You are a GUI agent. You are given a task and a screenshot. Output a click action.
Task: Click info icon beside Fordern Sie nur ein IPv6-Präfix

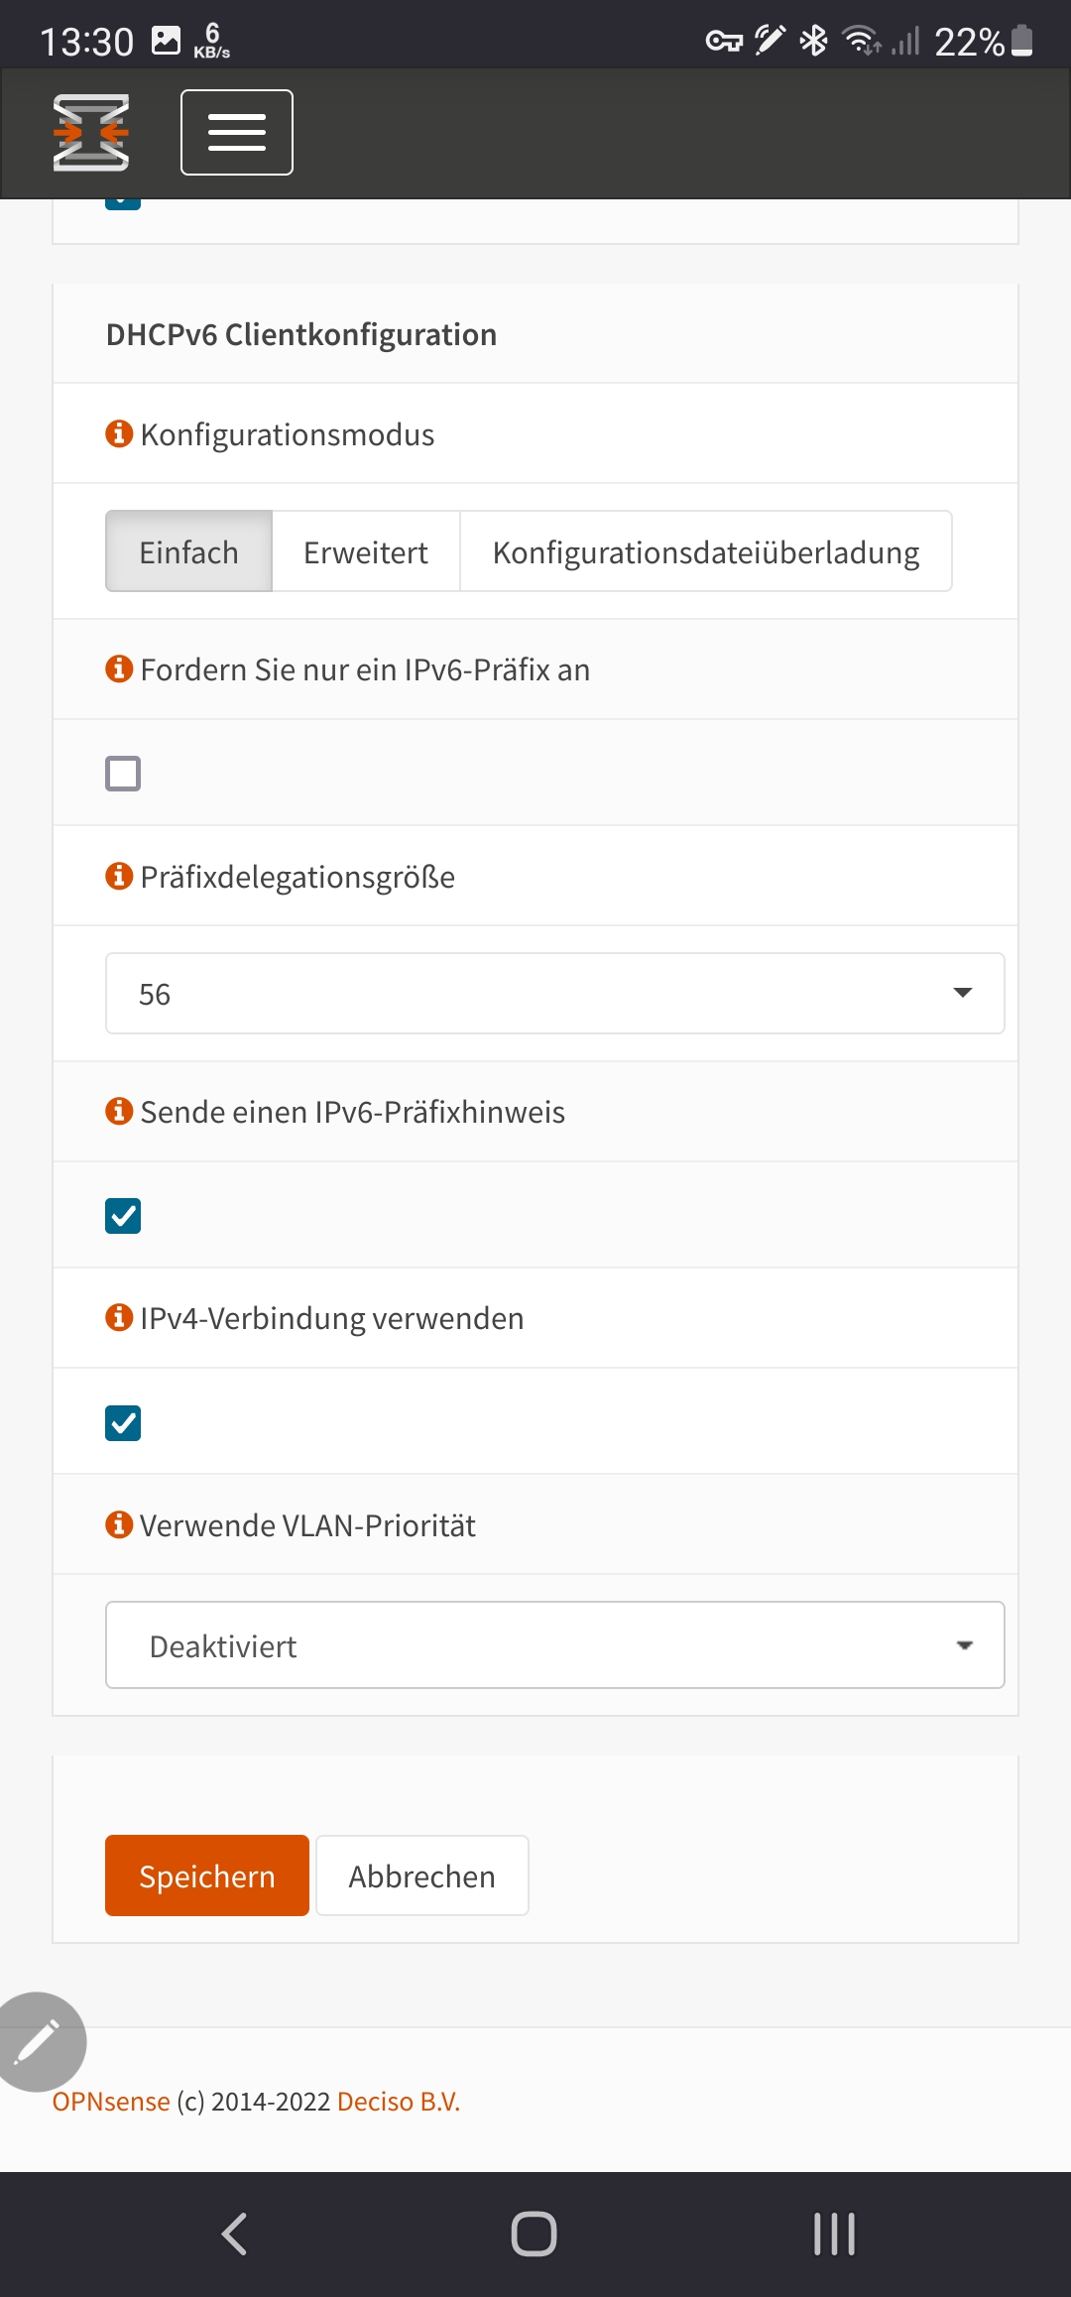(x=119, y=668)
